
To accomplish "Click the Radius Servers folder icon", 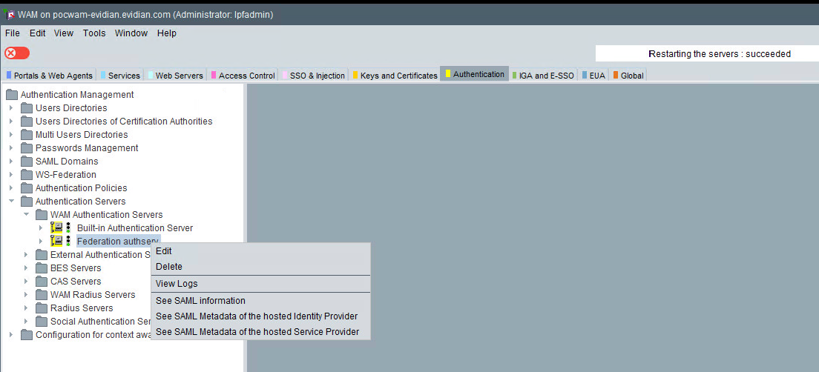I will pyautogui.click(x=42, y=308).
